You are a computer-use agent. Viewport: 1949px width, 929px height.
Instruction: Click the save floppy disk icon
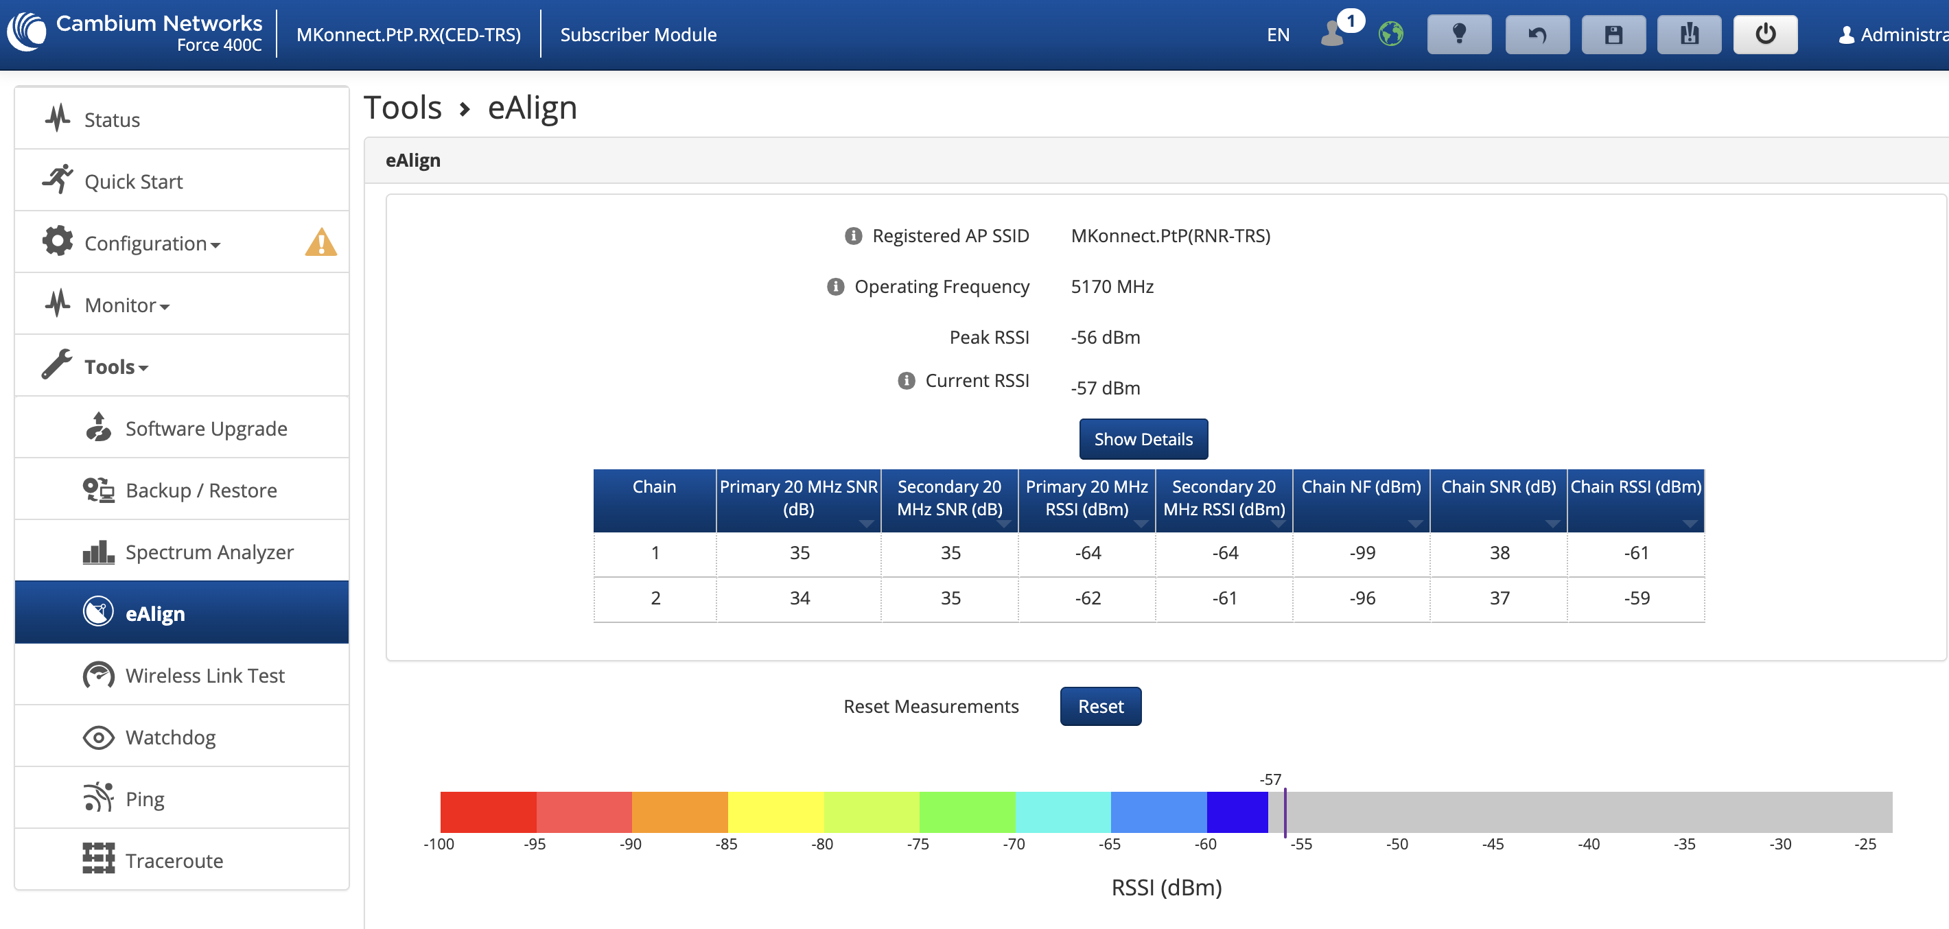coord(1613,35)
